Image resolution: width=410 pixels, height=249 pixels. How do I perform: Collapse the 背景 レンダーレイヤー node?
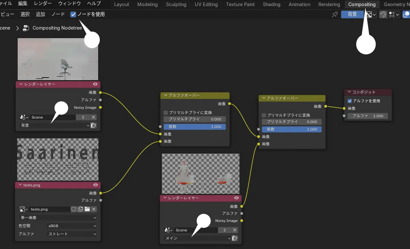point(21,84)
